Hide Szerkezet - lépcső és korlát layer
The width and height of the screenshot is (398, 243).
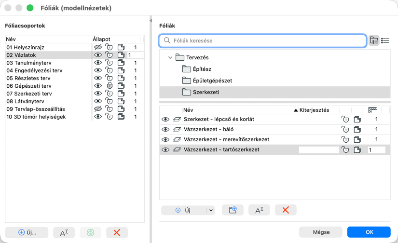pos(165,119)
